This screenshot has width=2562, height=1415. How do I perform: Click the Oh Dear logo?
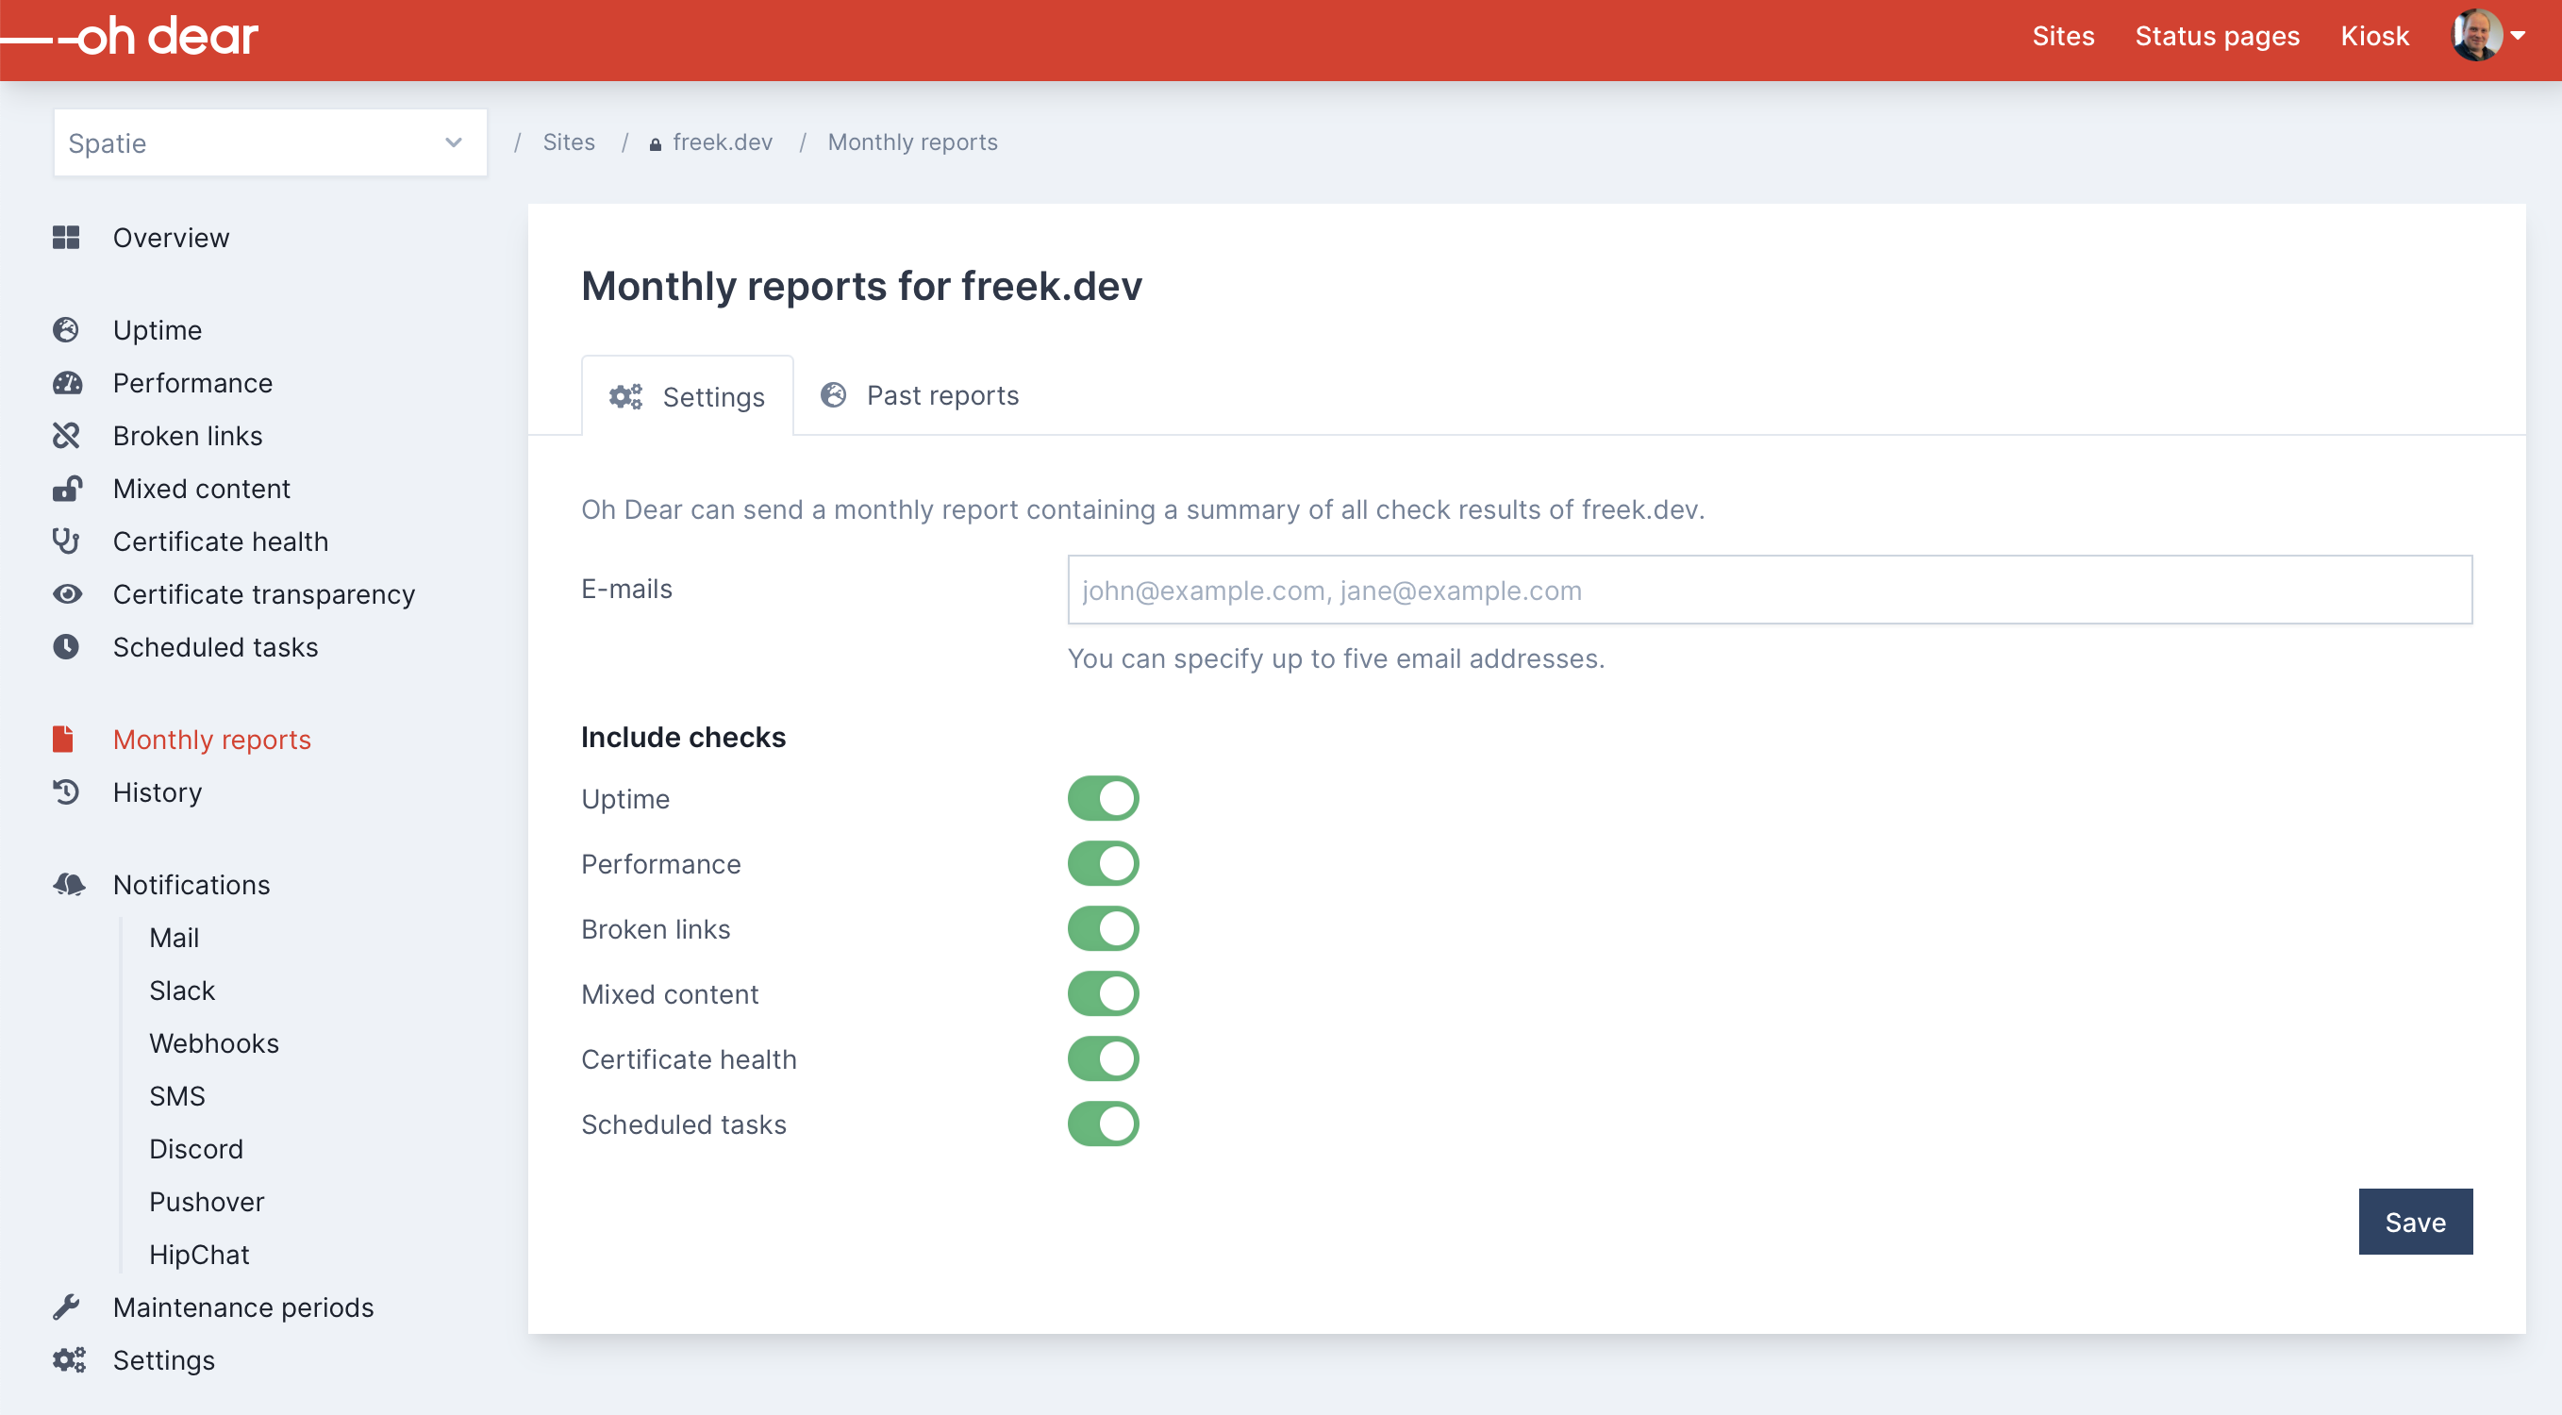click(x=129, y=37)
